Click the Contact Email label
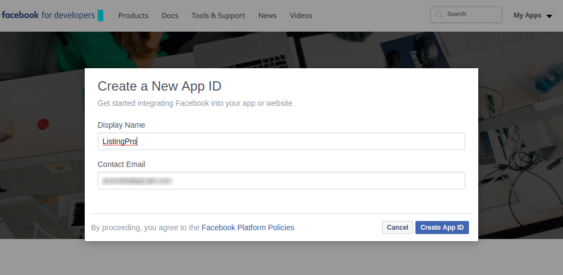Screen dimensions: 563x275 121,164
